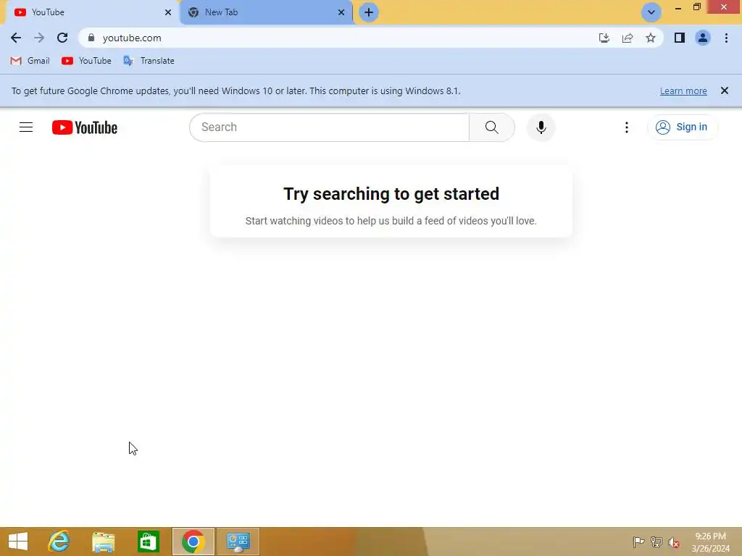Click the network tray icon
The height and width of the screenshot is (556, 742).
(x=656, y=542)
